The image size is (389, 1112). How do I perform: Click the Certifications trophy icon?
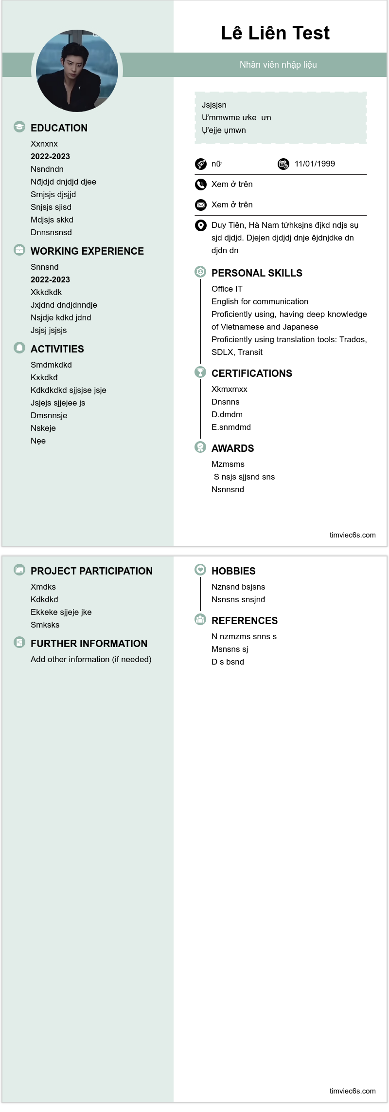(200, 372)
